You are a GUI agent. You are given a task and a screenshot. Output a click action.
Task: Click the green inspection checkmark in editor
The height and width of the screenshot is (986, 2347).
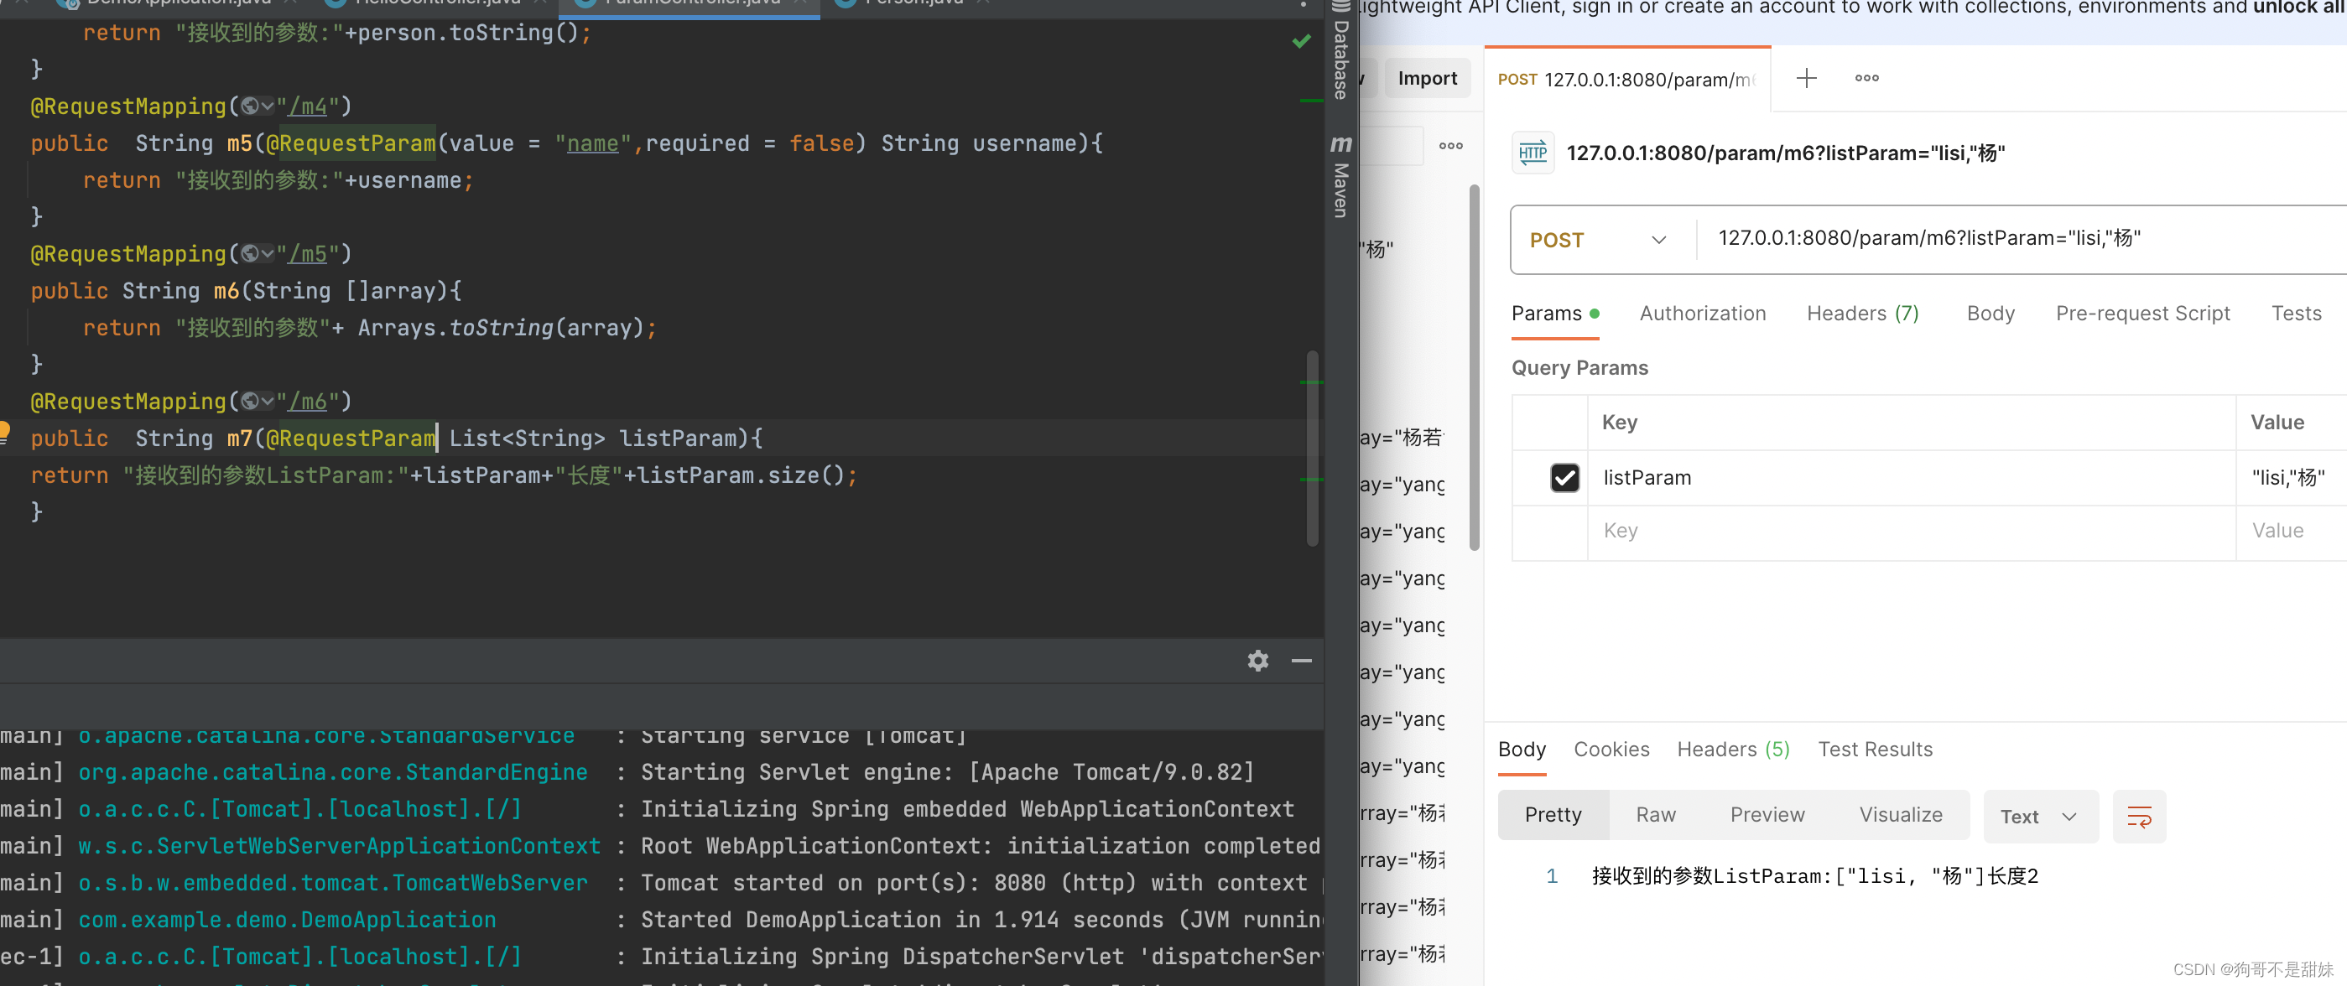[x=1301, y=41]
